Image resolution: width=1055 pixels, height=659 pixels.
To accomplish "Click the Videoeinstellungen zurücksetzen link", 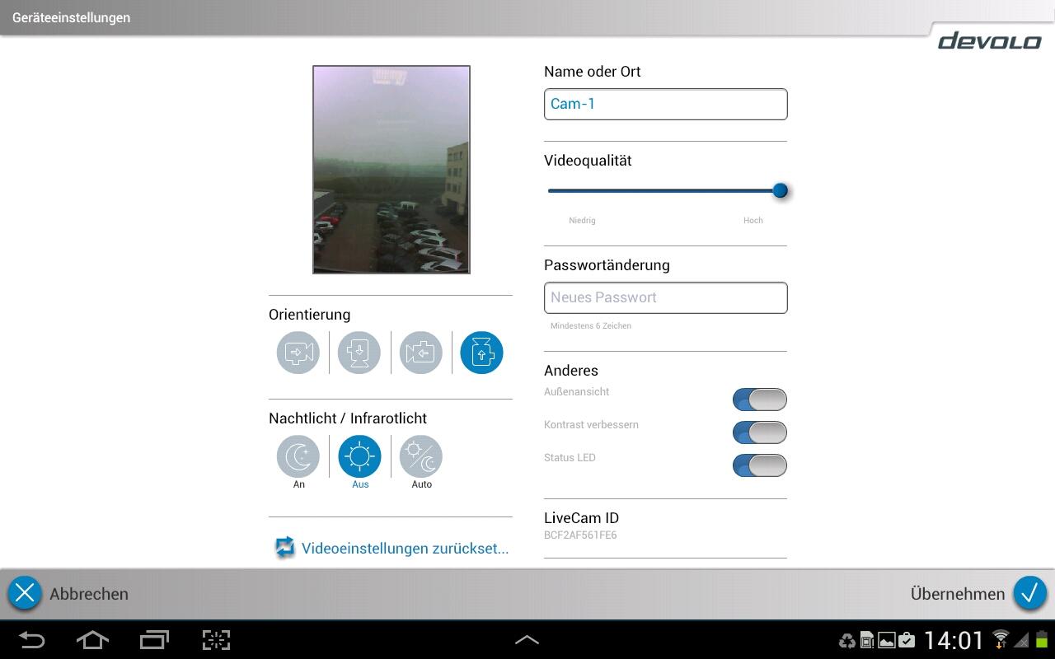I will pos(405,549).
